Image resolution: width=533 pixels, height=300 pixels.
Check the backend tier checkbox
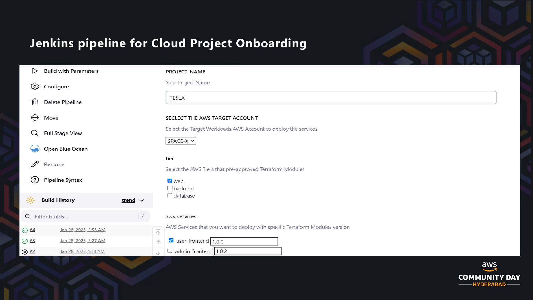pos(170,188)
